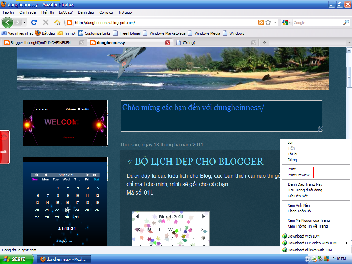This screenshot has width=352, height=264.
Task: Reload the page with the blue refresh icon
Action: (34, 22)
